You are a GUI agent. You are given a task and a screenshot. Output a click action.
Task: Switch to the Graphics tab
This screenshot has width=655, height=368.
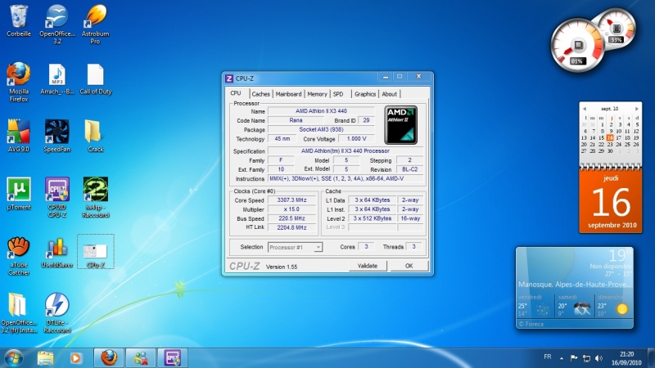(x=365, y=94)
